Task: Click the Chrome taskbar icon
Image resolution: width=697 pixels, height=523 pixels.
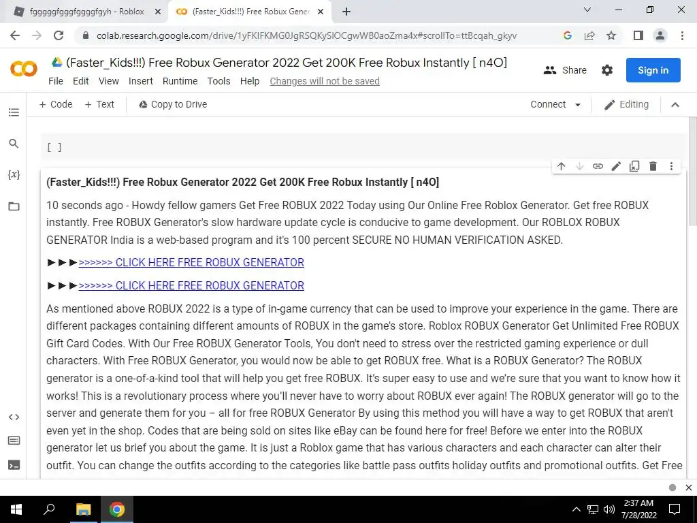Action: [x=117, y=509]
